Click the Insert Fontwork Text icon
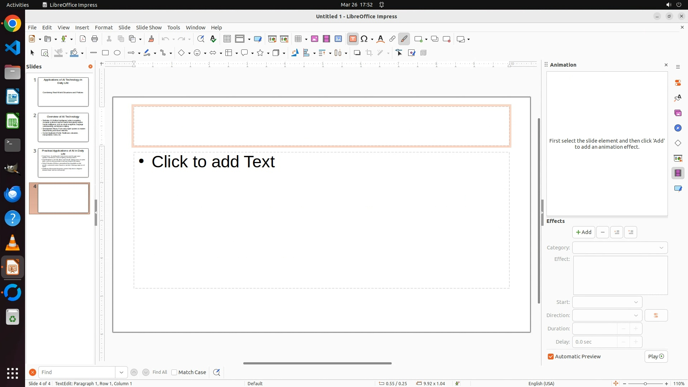The height and width of the screenshot is (387, 688). click(381, 39)
